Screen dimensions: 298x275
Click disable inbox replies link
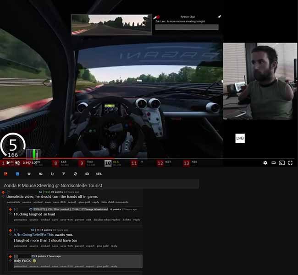(x=107, y=220)
